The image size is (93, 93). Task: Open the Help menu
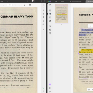[x=62, y=1]
